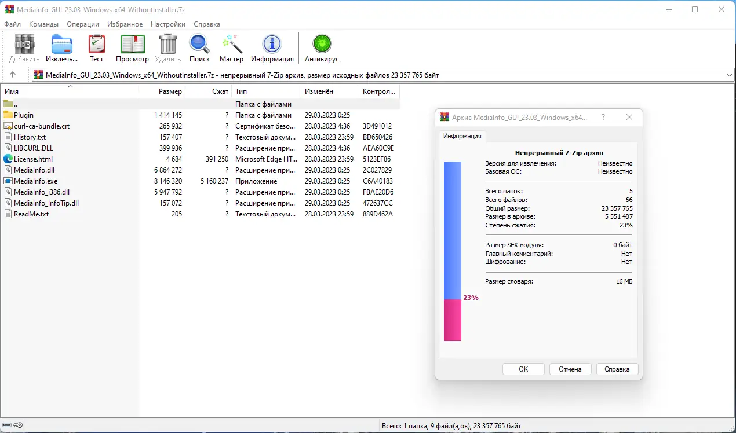Click the Отмена button

570,369
